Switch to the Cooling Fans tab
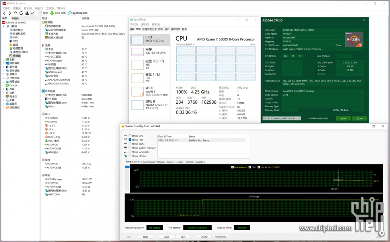 (x=148, y=162)
